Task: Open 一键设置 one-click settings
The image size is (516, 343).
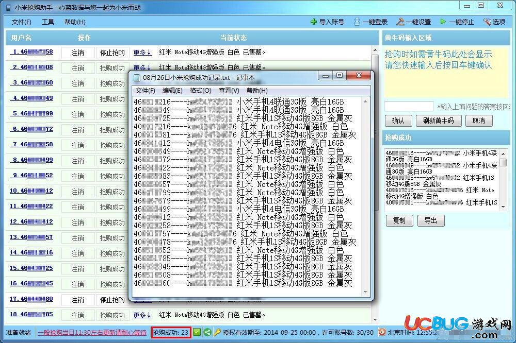Action: click(414, 22)
